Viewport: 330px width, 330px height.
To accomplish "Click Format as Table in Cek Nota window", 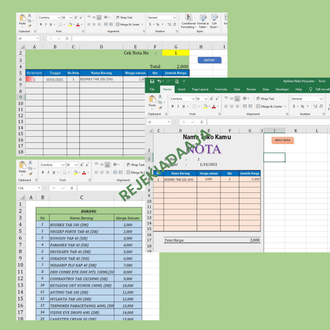I will (203, 21).
